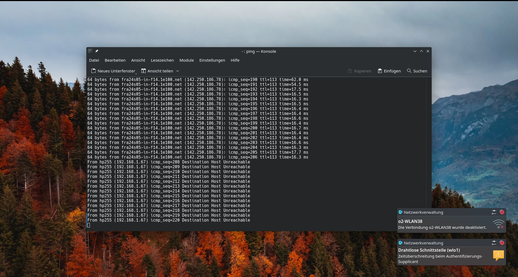
Task: Click the globe icon in o2-WLAN38 notification header
Action: click(400, 212)
